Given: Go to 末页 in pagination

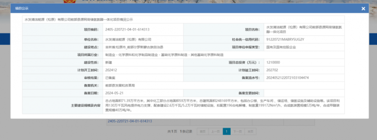Looking at the screenshot, I should coord(251,131).
